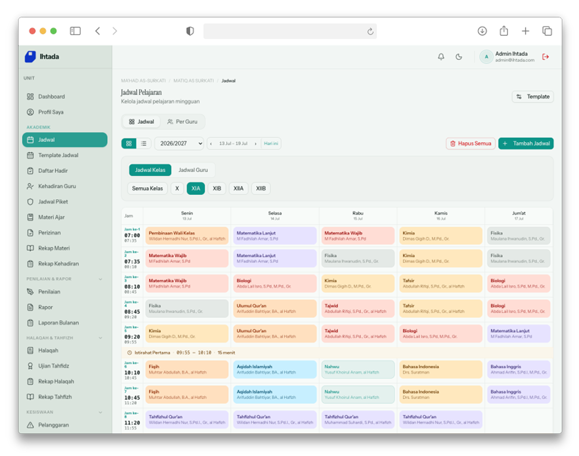Collapse the Penilaian & Rapor section

pyautogui.click(x=100, y=279)
